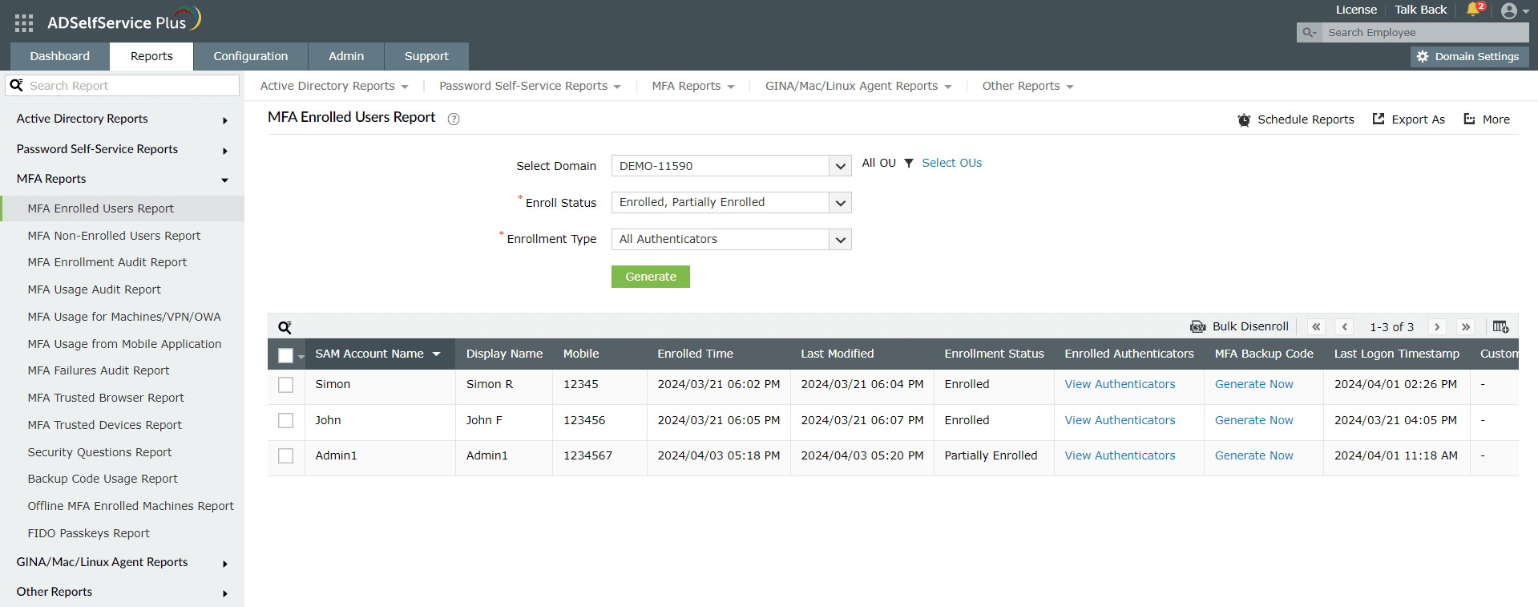Image resolution: width=1538 pixels, height=607 pixels.
Task: Open the add/remove columns icon
Action: point(1501,326)
